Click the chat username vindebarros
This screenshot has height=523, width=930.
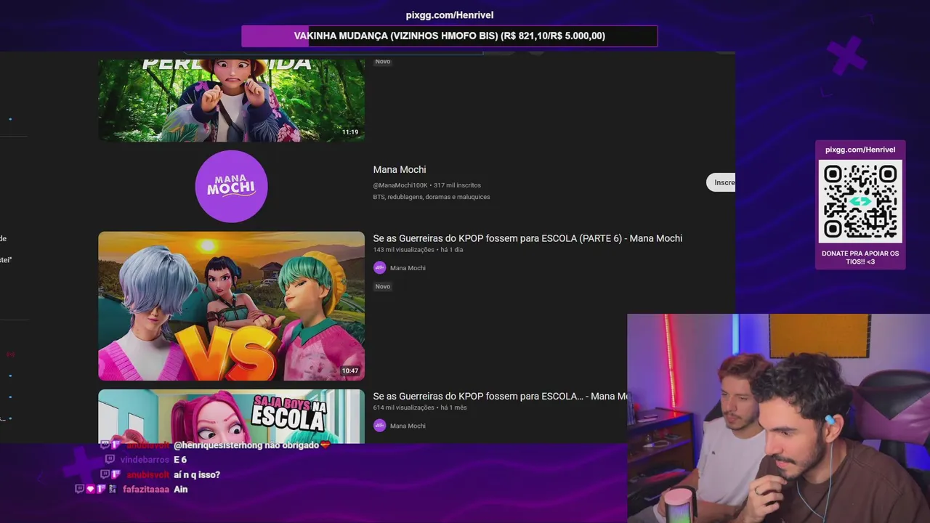tap(145, 460)
